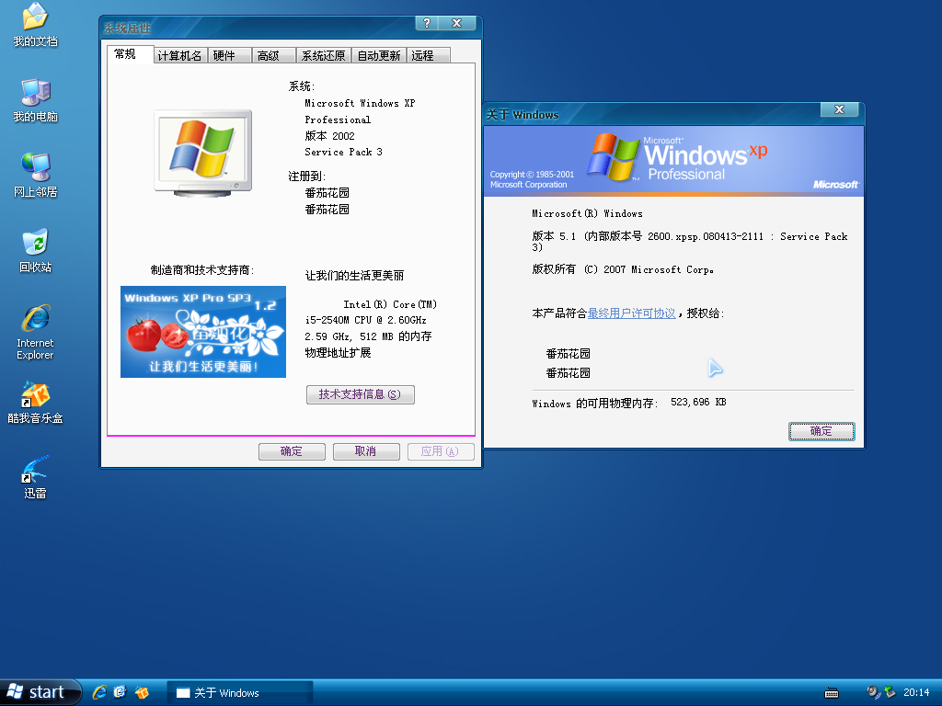The height and width of the screenshot is (706, 942).
Task: Click the 酷我音乐盒 desktop shortcut
Action: point(35,403)
